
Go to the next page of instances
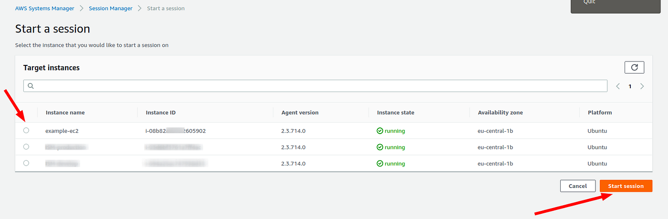pos(642,86)
